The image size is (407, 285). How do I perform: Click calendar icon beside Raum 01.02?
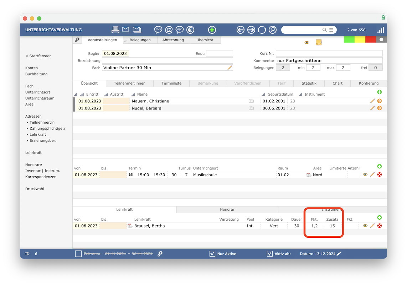coord(309,175)
